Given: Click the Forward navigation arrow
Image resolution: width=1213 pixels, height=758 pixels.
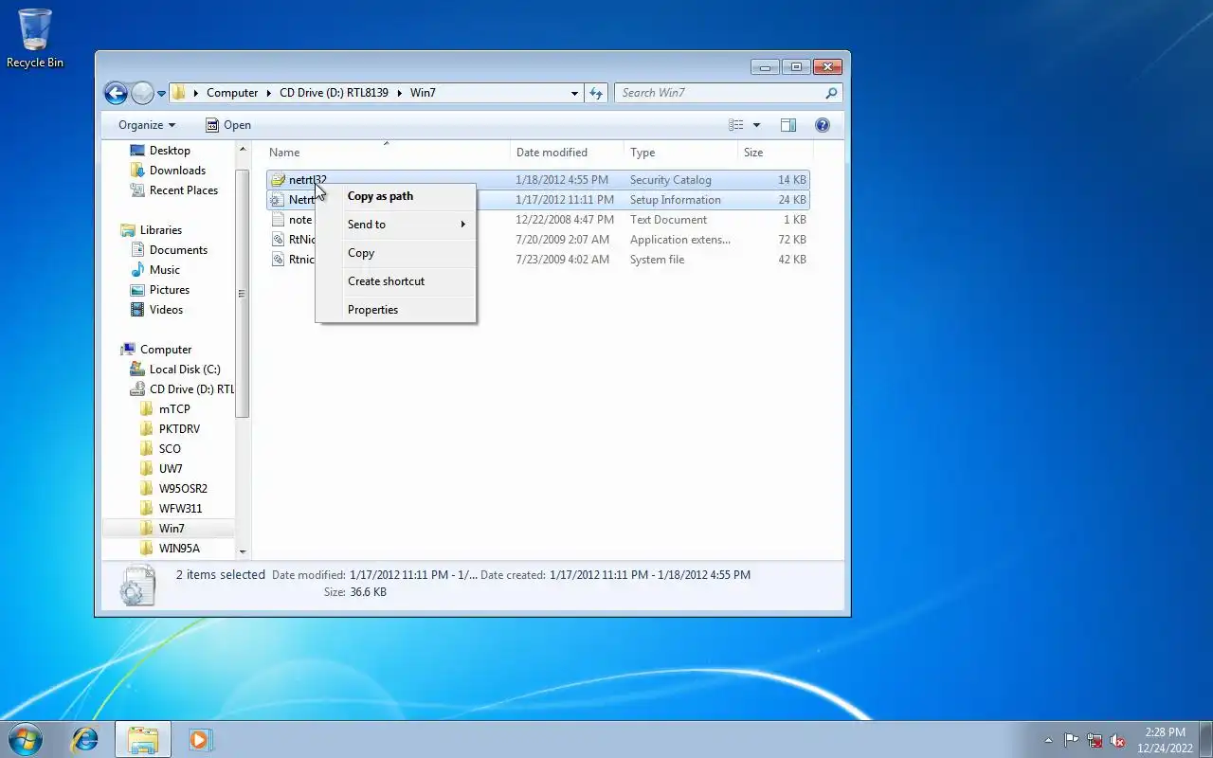Looking at the screenshot, I should (142, 93).
